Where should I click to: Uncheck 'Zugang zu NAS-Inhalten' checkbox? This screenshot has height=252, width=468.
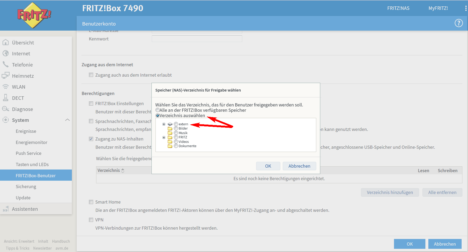pos(91,139)
